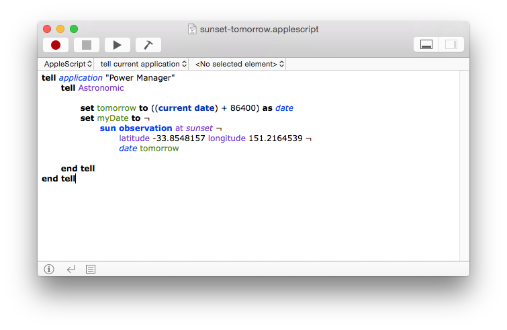Viewport: 507px width, 330px height.
Task: Click the sunset-tomorrow.applescript window title
Action: coord(259,29)
